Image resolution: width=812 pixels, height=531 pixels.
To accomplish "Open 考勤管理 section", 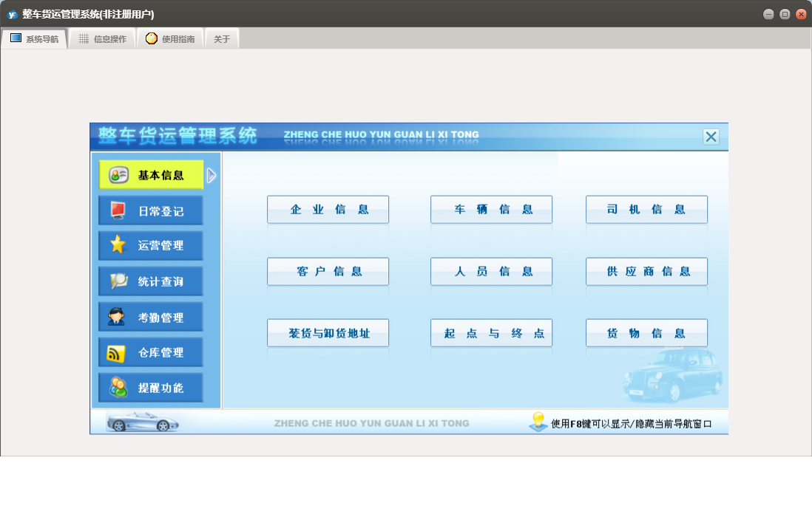I will 151,317.
